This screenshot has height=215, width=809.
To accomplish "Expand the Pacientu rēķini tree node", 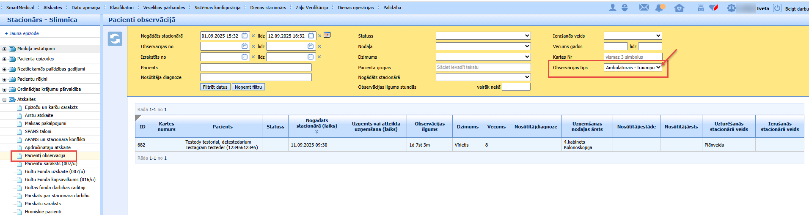I will pyautogui.click(x=5, y=79).
